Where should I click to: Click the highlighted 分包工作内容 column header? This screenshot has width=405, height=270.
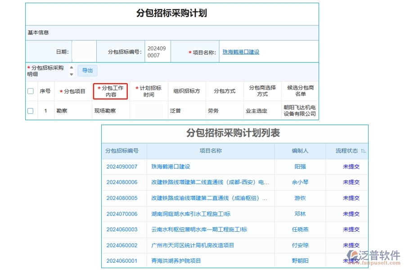pyautogui.click(x=110, y=91)
